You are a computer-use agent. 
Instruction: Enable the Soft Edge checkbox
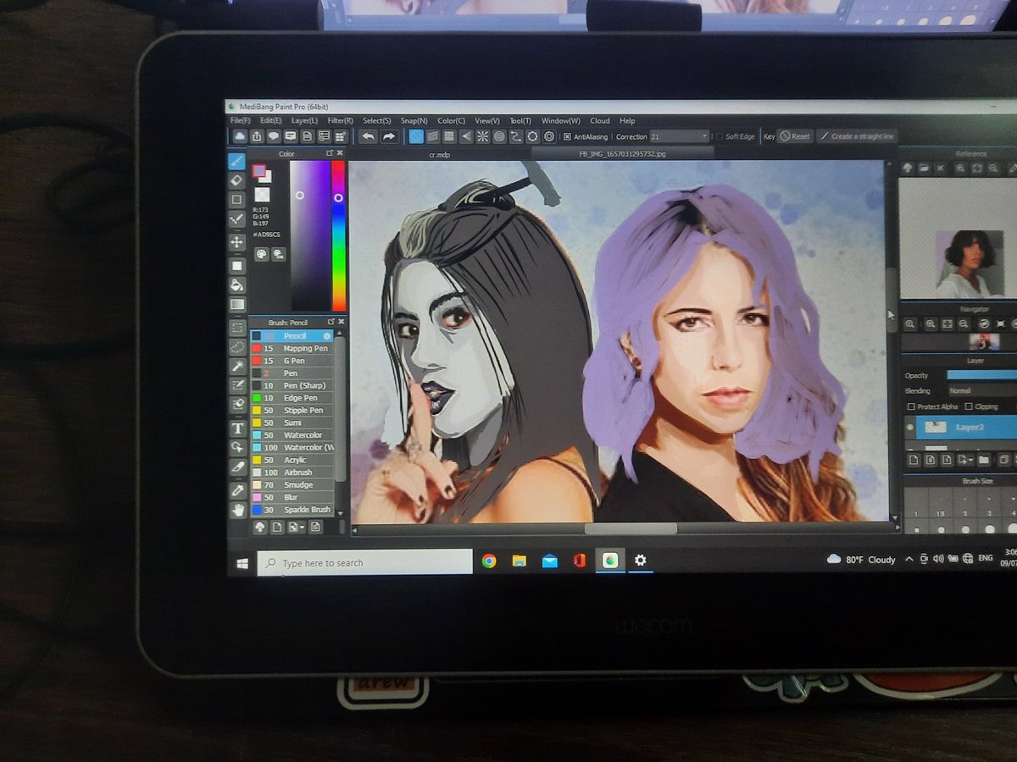(719, 136)
